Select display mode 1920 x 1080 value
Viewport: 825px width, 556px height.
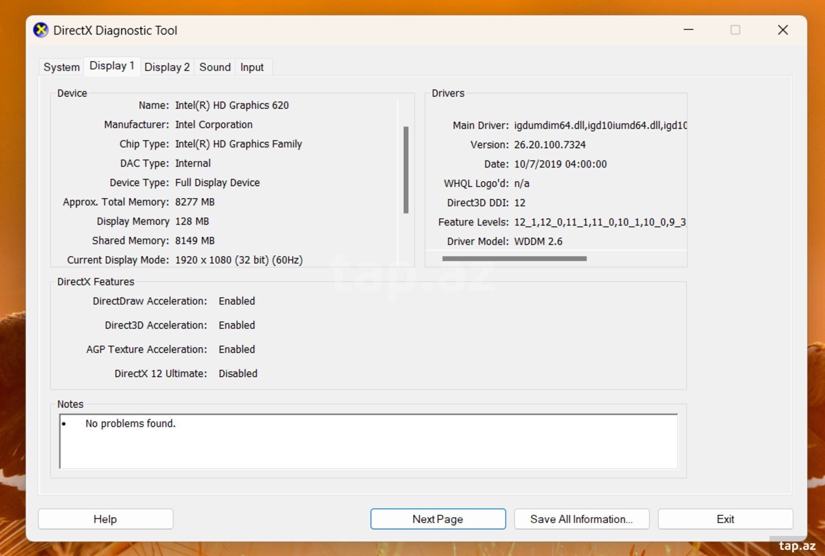point(239,260)
